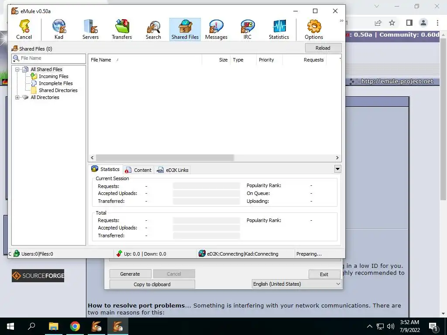Click the horizontal scrollbar thumb in file list
This screenshot has width=447, height=335.
(165, 158)
